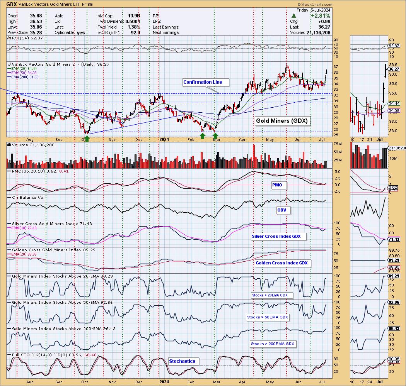
Task: Click the Low price value 35.86
Action: [36, 27]
